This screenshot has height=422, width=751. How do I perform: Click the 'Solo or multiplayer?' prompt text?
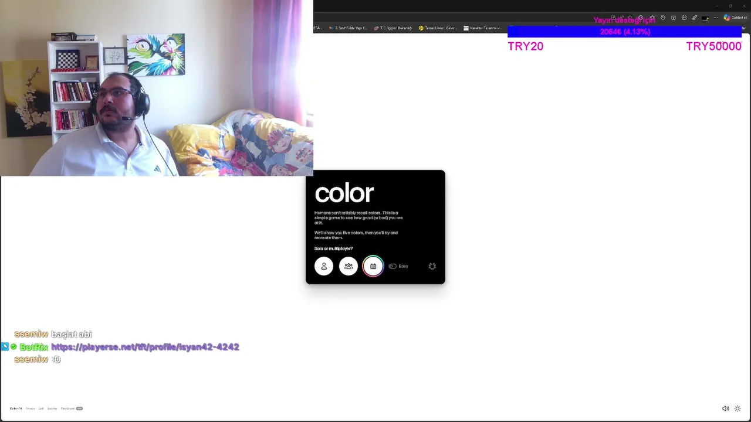coord(333,249)
